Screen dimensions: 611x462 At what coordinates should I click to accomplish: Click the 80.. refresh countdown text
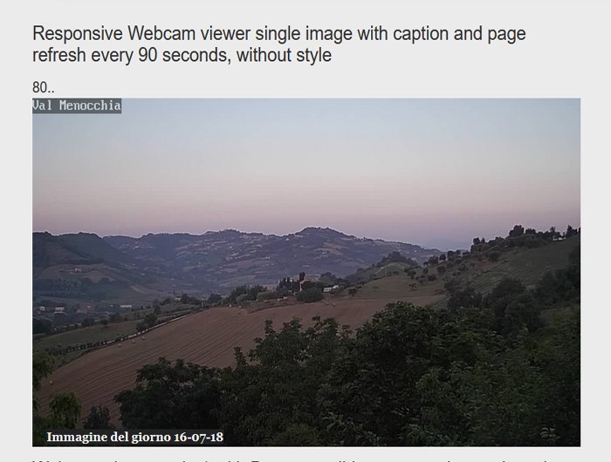[x=44, y=87]
